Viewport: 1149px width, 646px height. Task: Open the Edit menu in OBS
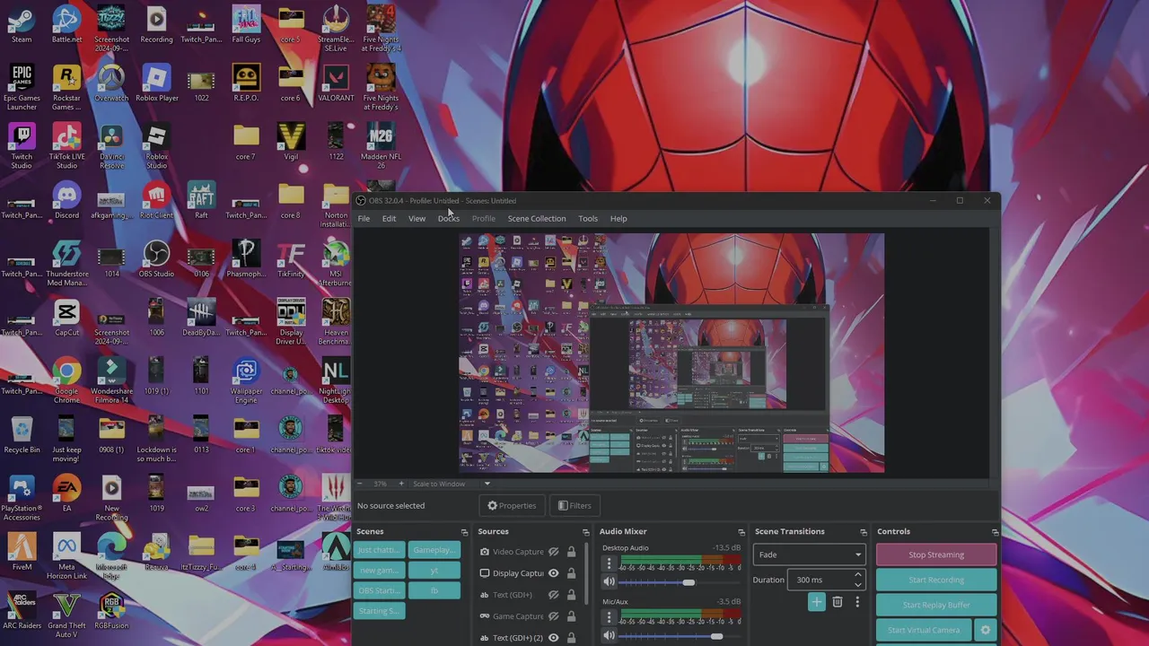pyautogui.click(x=389, y=218)
